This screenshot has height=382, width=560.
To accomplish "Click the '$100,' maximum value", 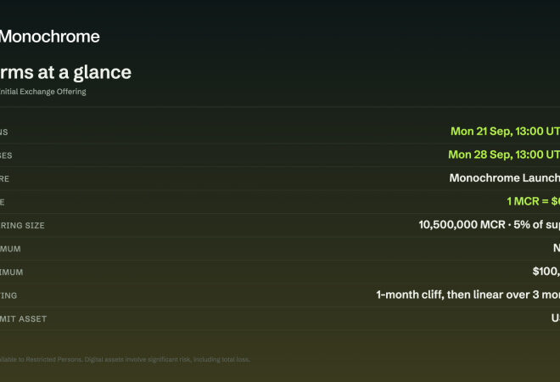I will coord(546,272).
